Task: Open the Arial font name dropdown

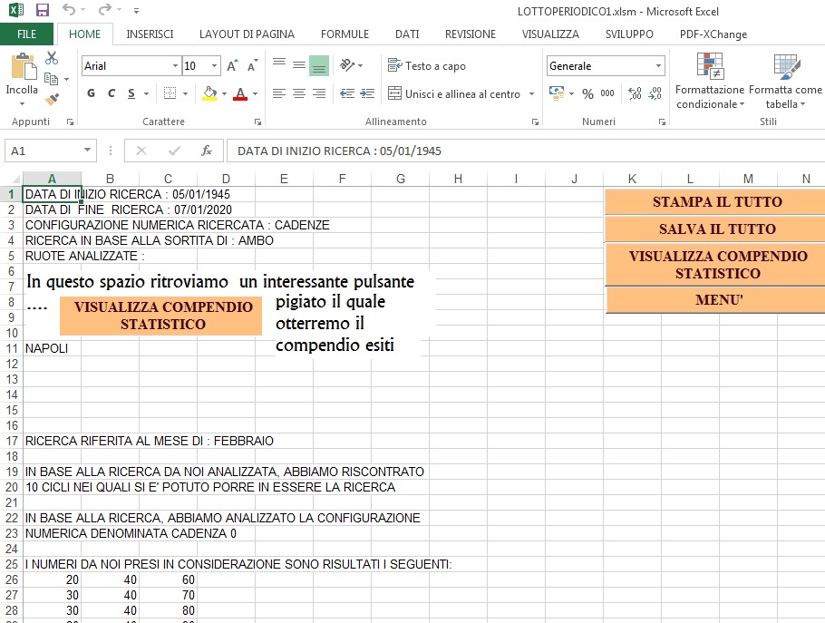Action: [175, 66]
